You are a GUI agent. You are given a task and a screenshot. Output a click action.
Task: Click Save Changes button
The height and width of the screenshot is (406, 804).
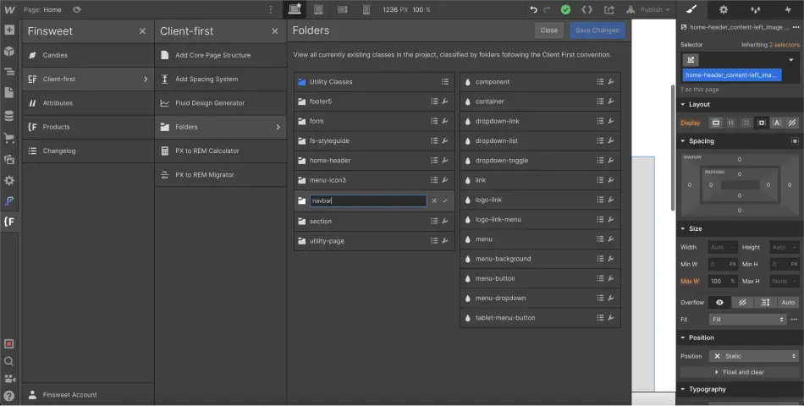pos(597,30)
